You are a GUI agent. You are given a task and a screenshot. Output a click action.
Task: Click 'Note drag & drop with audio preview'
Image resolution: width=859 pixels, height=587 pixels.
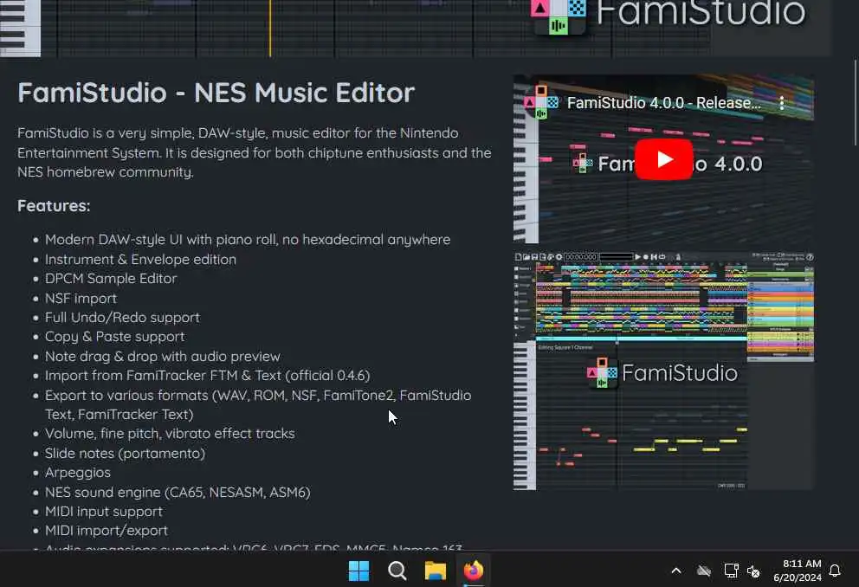click(x=162, y=357)
